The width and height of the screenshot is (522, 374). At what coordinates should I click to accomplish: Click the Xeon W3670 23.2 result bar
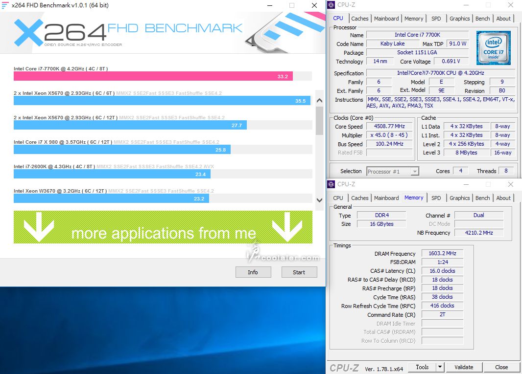[x=111, y=198]
